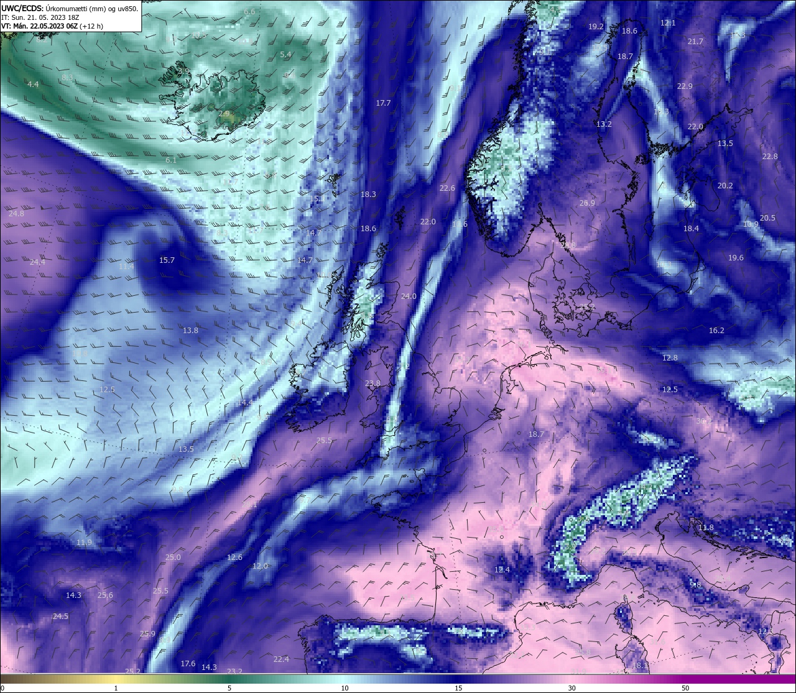Click the "10" label on the color scale
The height and width of the screenshot is (693, 796).
[x=344, y=688]
